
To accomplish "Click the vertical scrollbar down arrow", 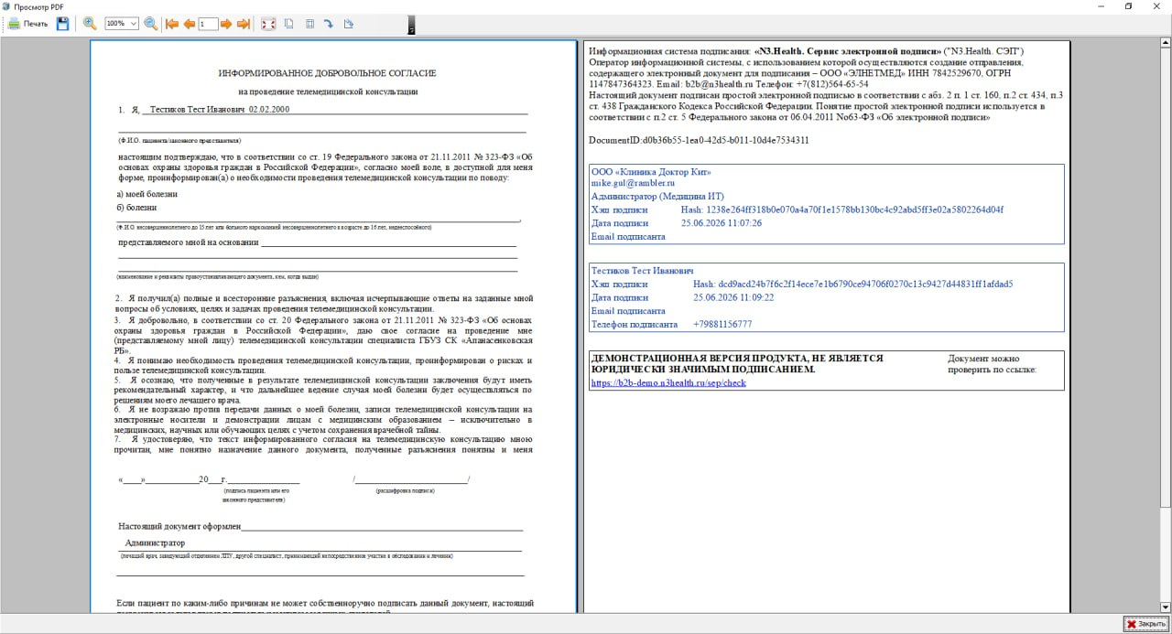I will click(1166, 607).
